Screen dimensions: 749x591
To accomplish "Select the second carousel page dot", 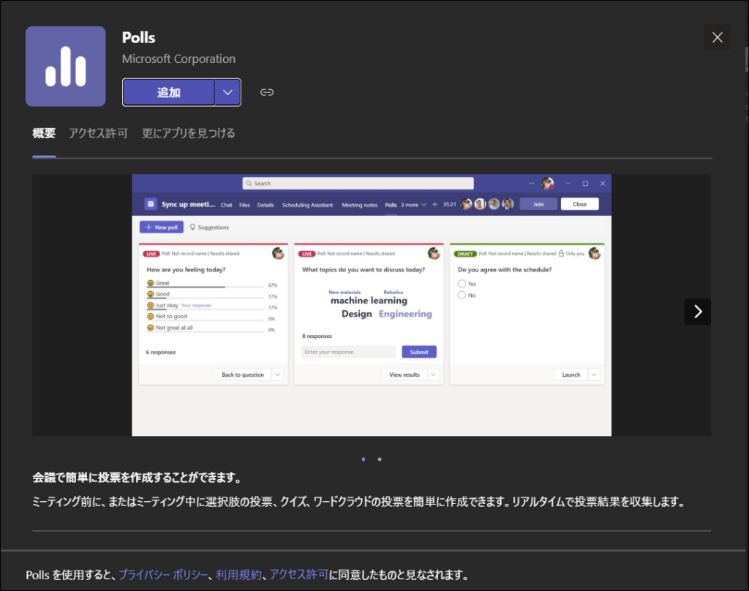I will click(x=380, y=459).
